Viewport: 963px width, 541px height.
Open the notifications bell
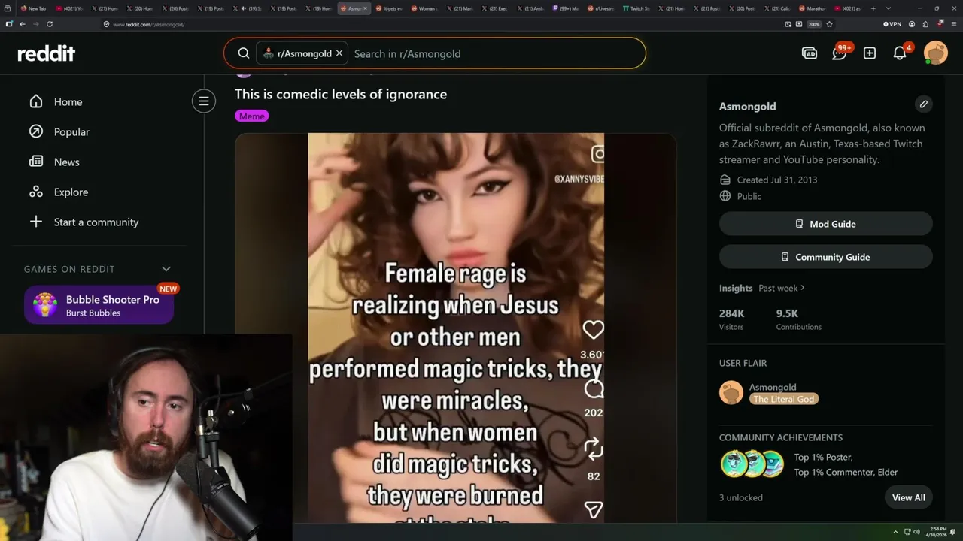900,53
